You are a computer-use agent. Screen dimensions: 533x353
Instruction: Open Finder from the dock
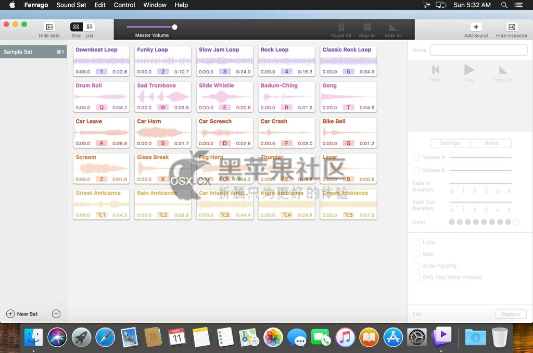[x=33, y=337]
